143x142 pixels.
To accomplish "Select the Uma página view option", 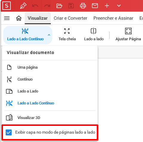I will pos(50,67).
